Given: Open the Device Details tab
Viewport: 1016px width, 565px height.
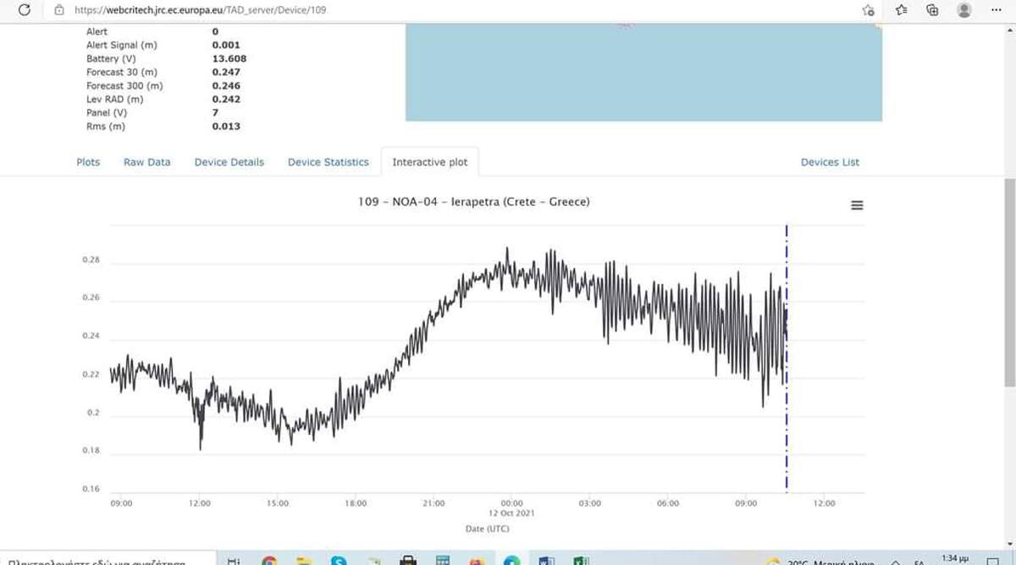Looking at the screenshot, I should pos(229,162).
